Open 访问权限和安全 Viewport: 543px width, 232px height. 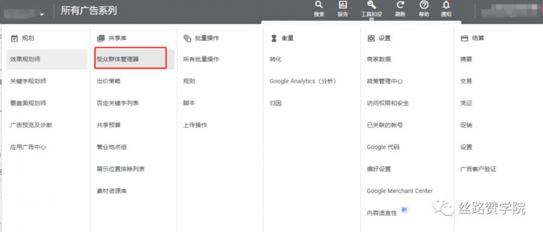click(x=388, y=103)
